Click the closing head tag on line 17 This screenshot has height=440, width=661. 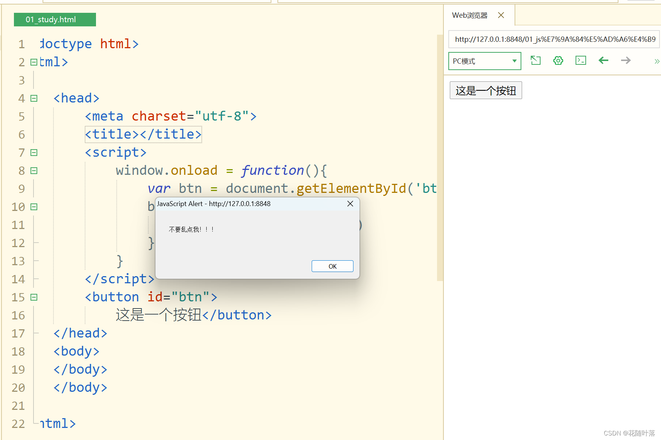coord(80,333)
